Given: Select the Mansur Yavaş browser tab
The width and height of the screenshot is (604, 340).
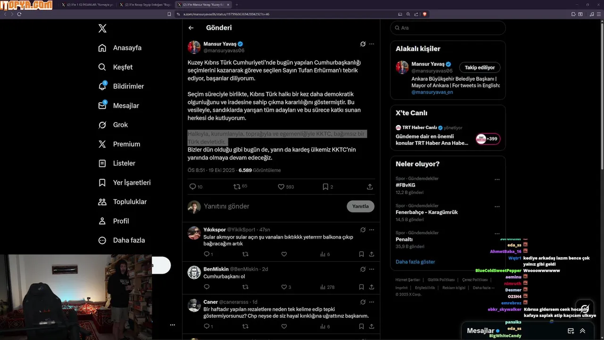Looking at the screenshot, I should pyautogui.click(x=203, y=5).
